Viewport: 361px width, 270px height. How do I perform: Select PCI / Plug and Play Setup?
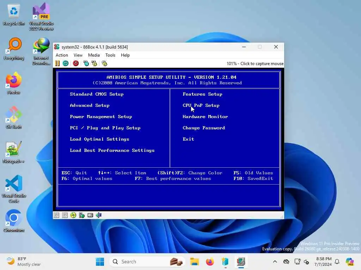coord(105,128)
